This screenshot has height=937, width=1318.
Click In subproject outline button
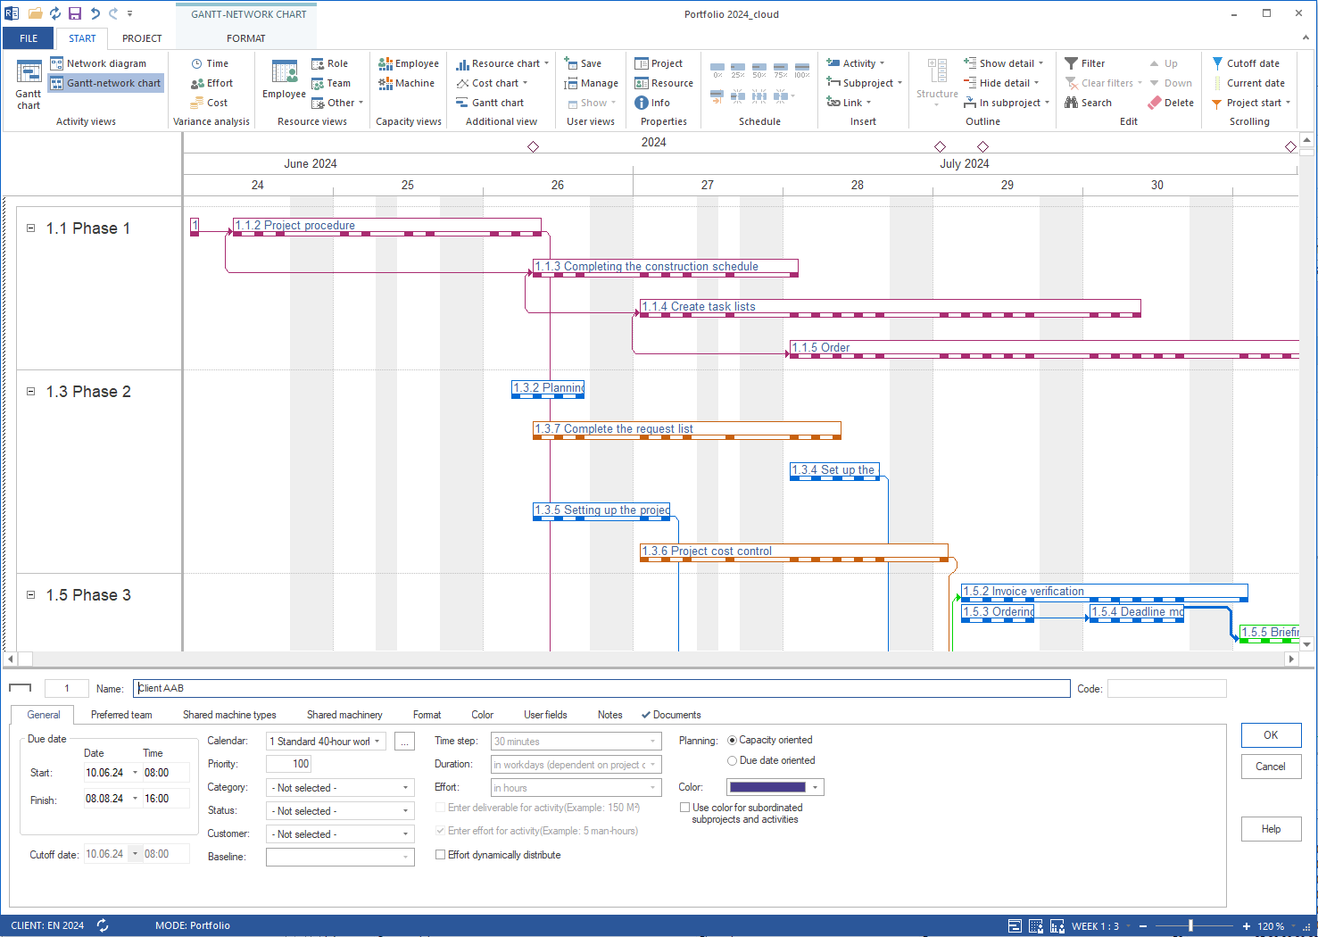[1007, 103]
